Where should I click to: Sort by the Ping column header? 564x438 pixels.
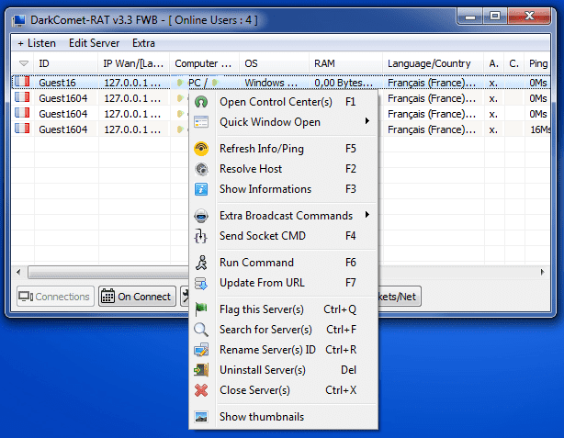537,63
